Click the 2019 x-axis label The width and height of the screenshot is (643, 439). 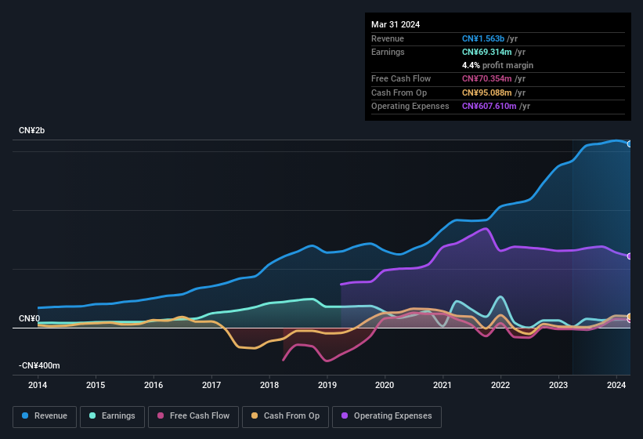327,385
